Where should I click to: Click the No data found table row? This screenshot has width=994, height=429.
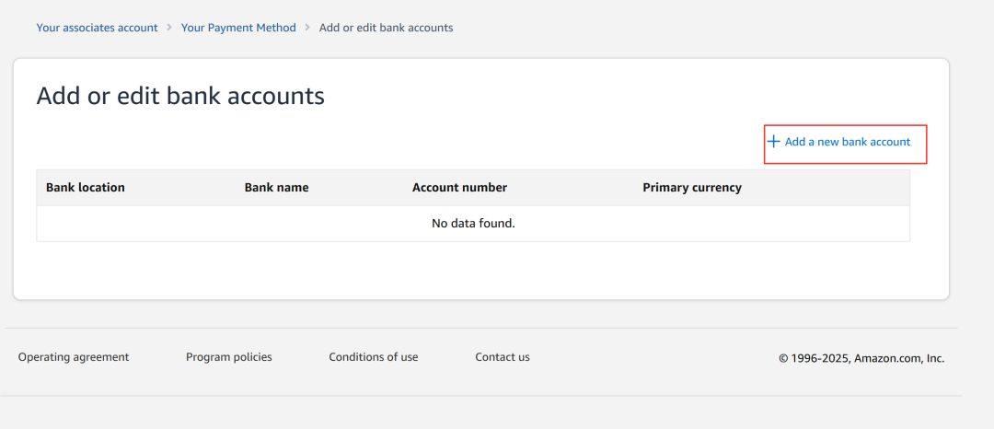pyautogui.click(x=473, y=223)
